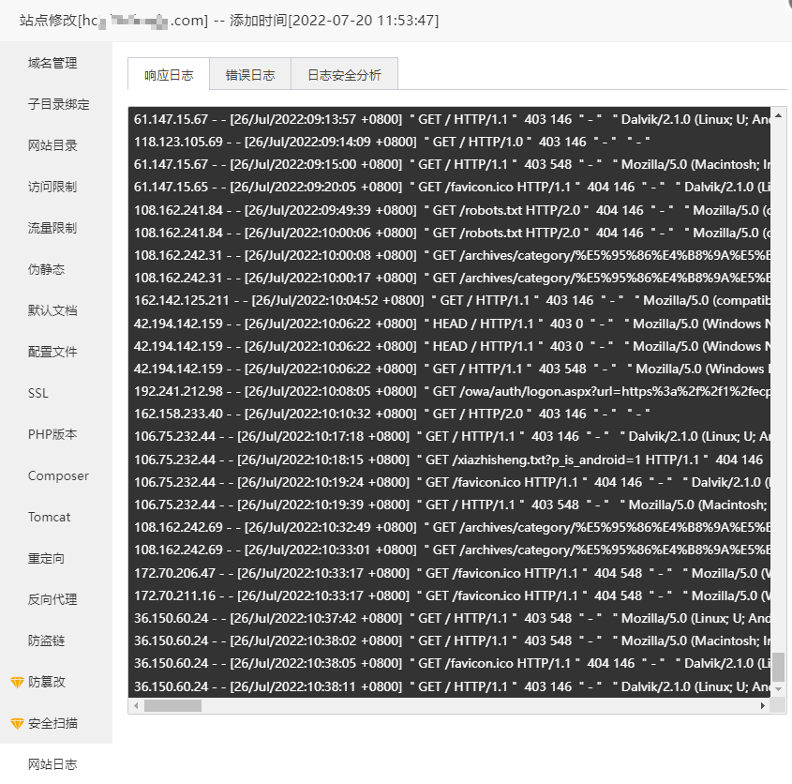Select SSL menu item

(38, 393)
